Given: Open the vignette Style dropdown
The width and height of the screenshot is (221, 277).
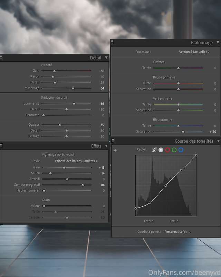Looking at the screenshot, I should [76, 161].
